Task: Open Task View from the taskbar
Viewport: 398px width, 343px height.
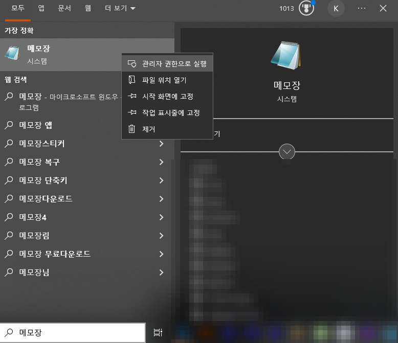Action: tap(158, 332)
